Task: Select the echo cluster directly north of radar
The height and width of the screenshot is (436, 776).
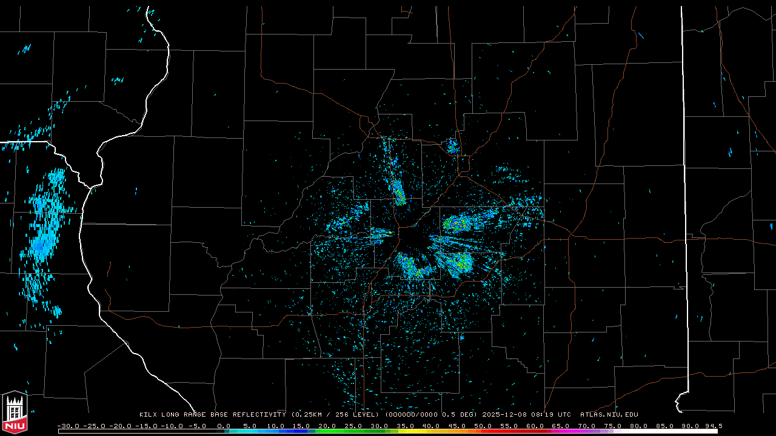Action: 398,192
